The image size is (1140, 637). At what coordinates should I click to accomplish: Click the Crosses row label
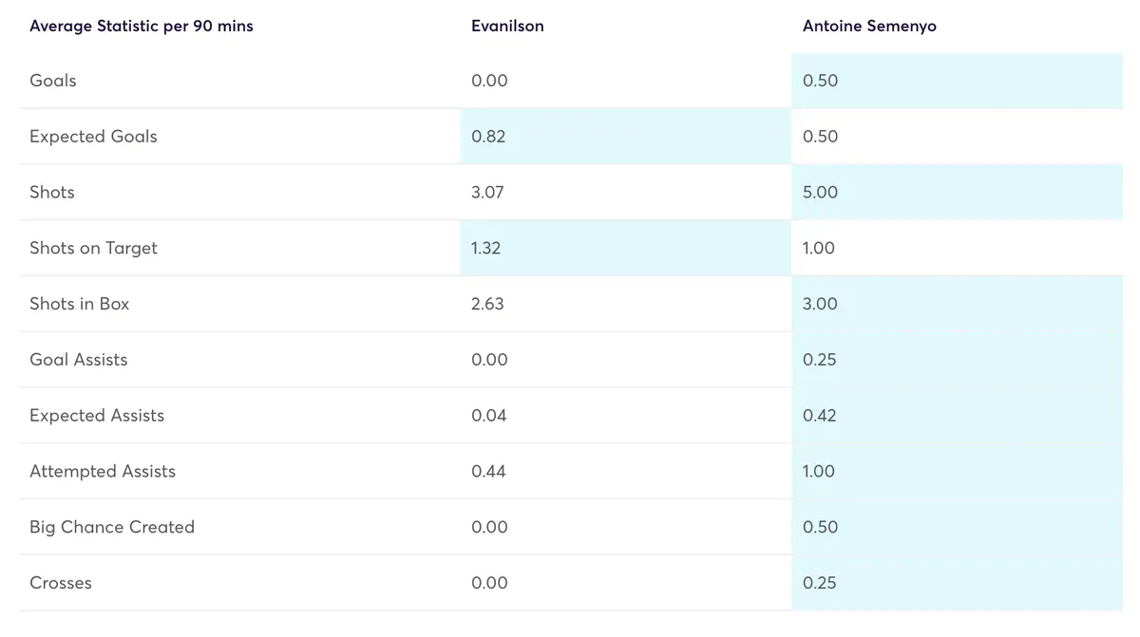61,583
